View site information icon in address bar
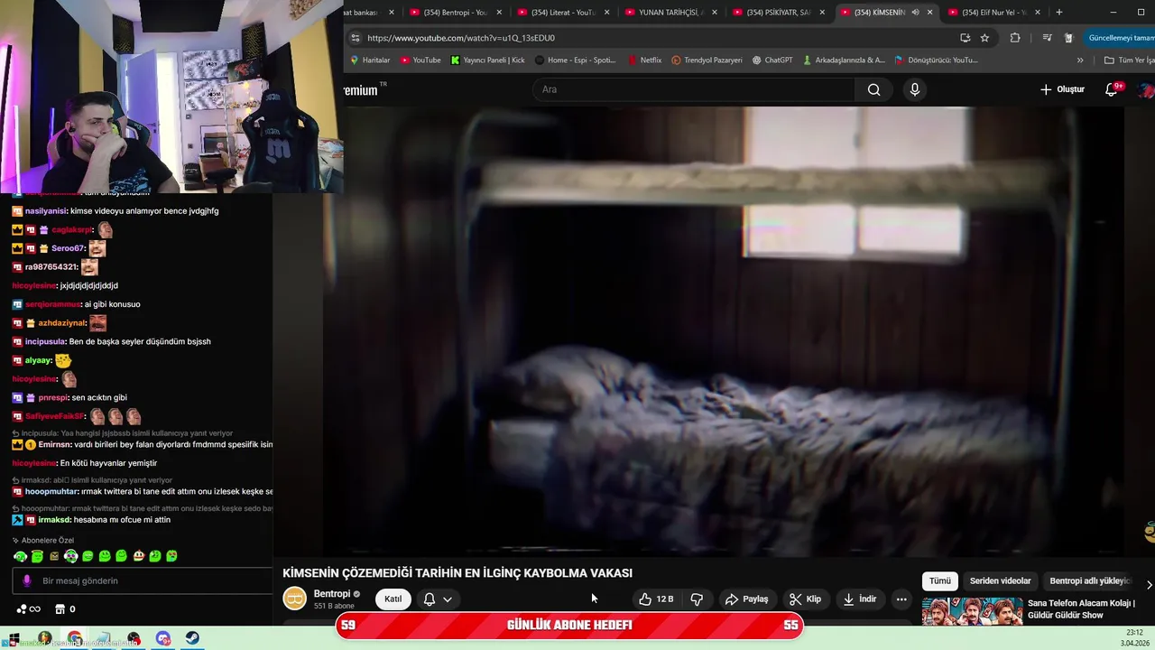This screenshot has height=650, width=1155. tap(356, 38)
